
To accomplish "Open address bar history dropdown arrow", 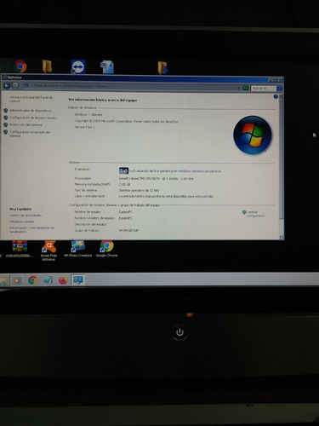I will point(239,88).
